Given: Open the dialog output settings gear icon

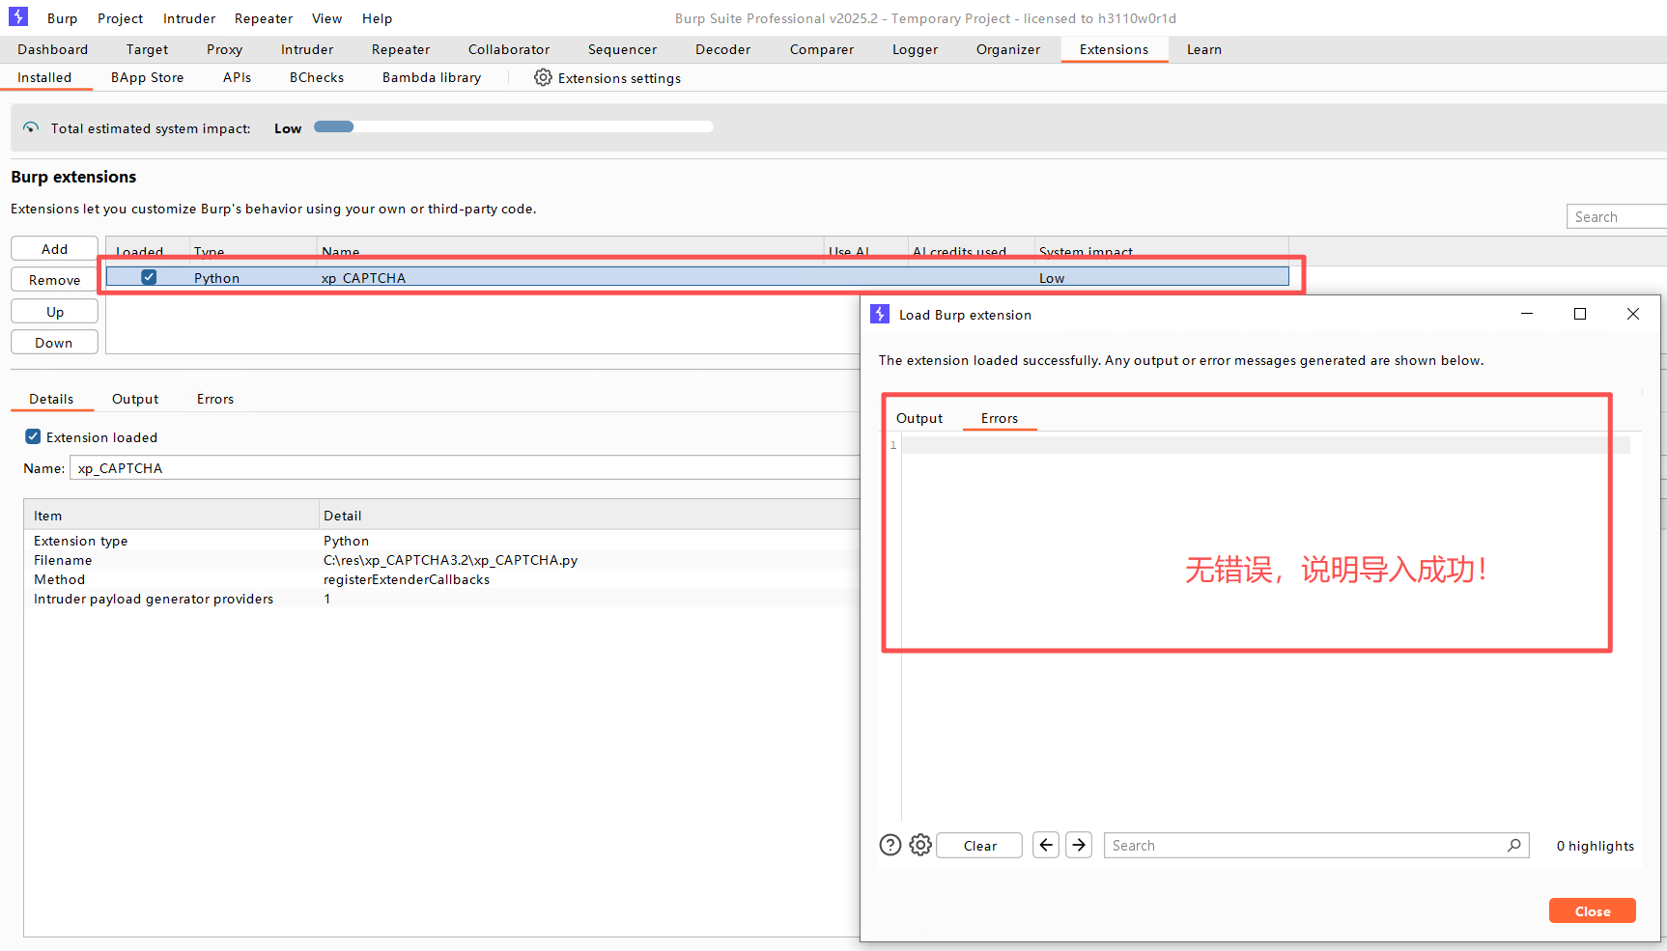Looking at the screenshot, I should [920, 845].
